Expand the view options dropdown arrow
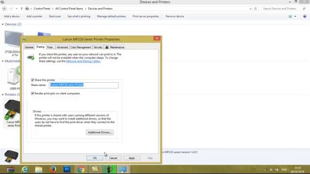This screenshot has width=310, height=174. 295,16
